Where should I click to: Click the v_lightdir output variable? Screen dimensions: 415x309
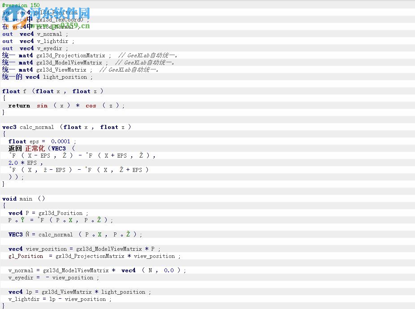pyautogui.click(x=52, y=41)
